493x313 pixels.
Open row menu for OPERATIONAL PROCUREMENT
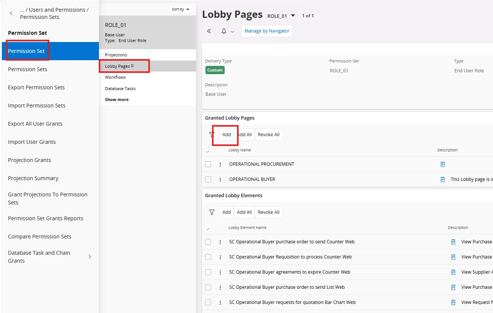(220, 164)
